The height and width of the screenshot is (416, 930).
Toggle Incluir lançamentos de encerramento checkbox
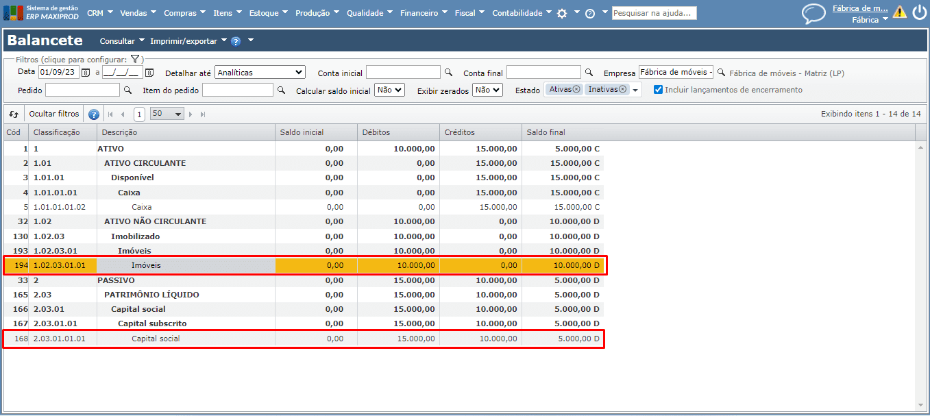658,90
